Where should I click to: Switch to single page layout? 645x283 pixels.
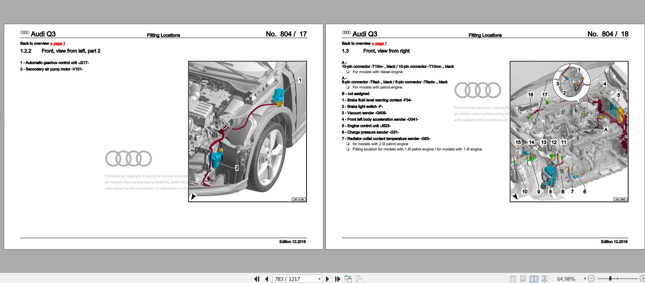[x=513, y=279]
